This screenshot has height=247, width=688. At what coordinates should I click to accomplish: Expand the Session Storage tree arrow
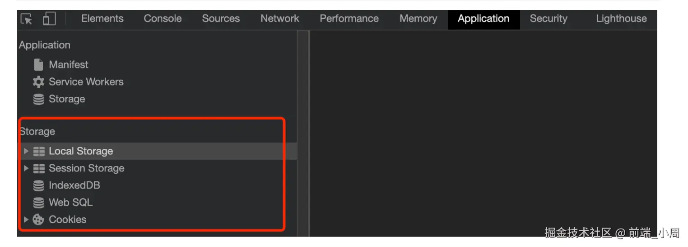point(26,168)
